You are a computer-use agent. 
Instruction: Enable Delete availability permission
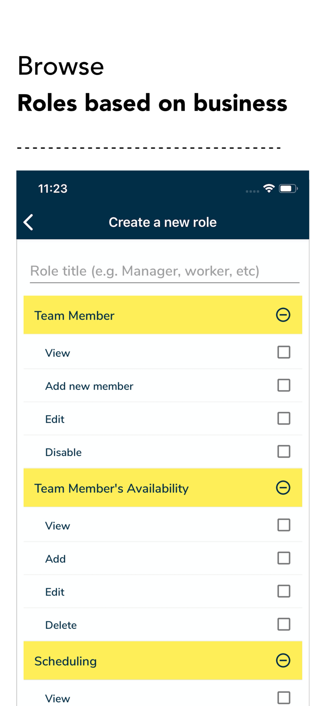(284, 624)
